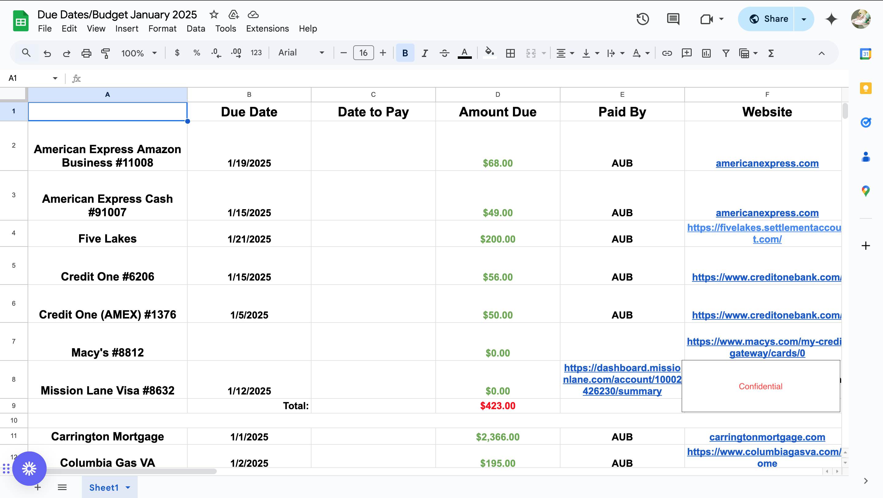The height and width of the screenshot is (498, 883).
Task: Open the fill color picker
Action: [489, 53]
